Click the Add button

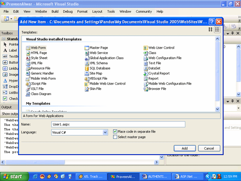click(185, 148)
